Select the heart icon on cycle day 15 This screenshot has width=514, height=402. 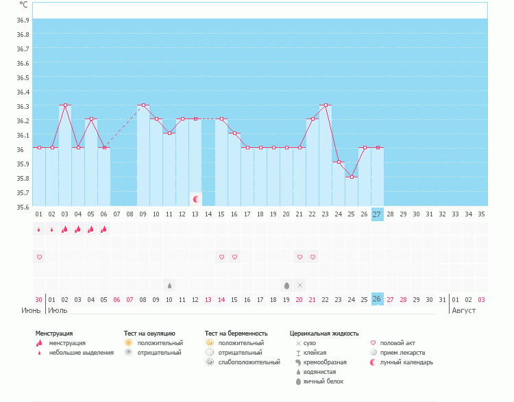[x=221, y=257]
